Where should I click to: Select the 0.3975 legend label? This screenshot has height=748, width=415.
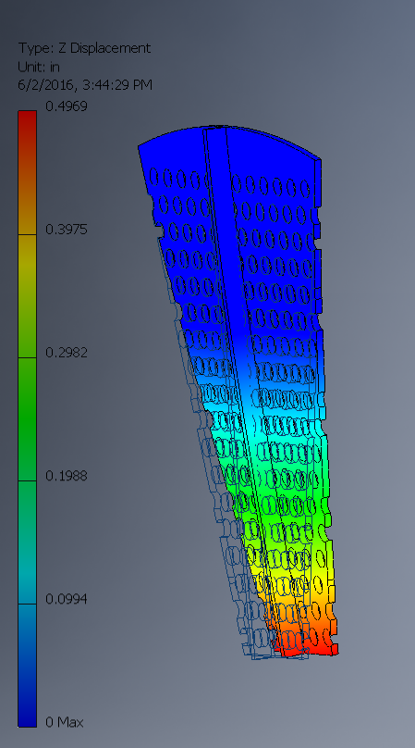[x=67, y=230]
